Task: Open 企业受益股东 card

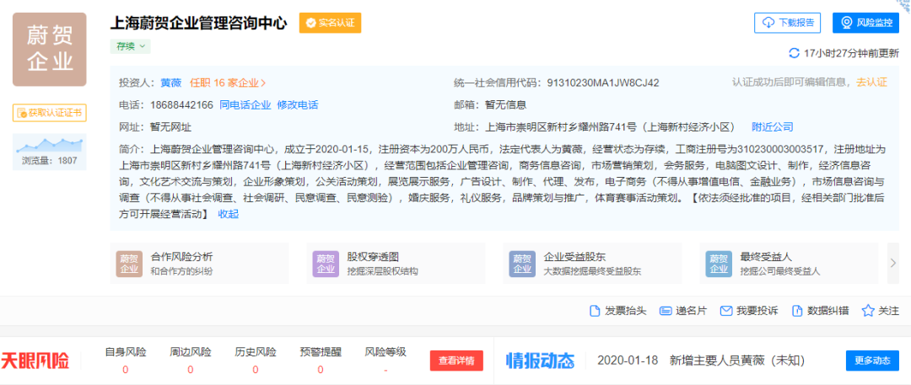Action: pos(592,263)
